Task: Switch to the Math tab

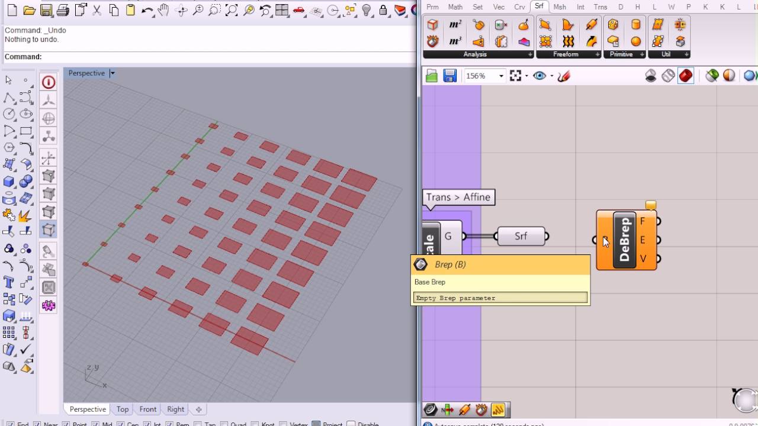Action: point(455,7)
